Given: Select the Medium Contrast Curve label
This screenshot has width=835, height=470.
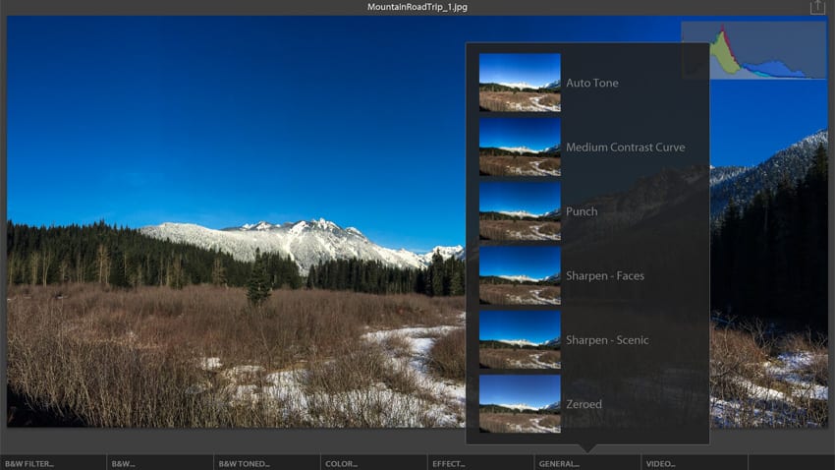Looking at the screenshot, I should click(x=625, y=147).
